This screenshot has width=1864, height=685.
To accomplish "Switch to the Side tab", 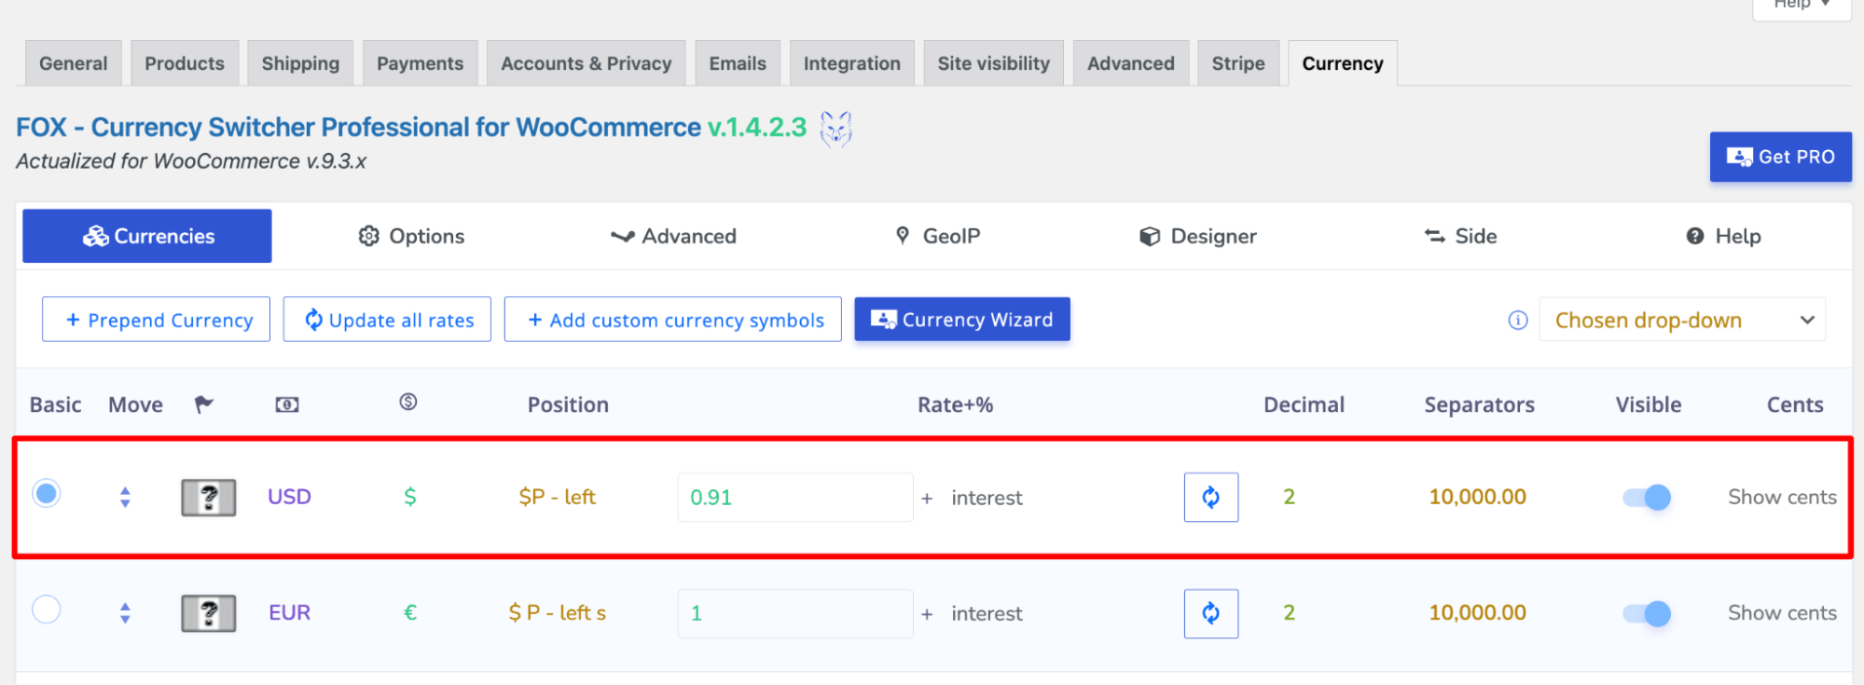I will pos(1461,236).
